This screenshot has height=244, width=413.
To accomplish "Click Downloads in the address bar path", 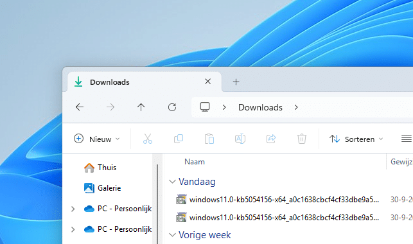I will (260, 107).
